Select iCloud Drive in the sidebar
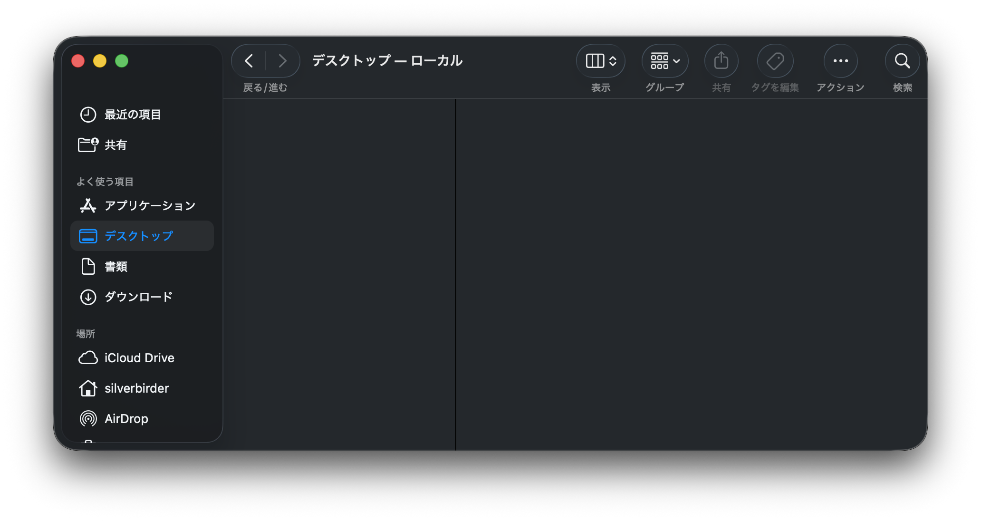 (139, 357)
